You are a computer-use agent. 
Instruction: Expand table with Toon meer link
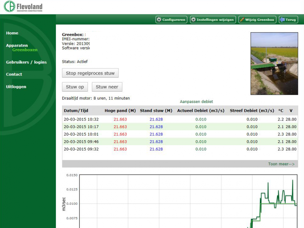coord(281,164)
